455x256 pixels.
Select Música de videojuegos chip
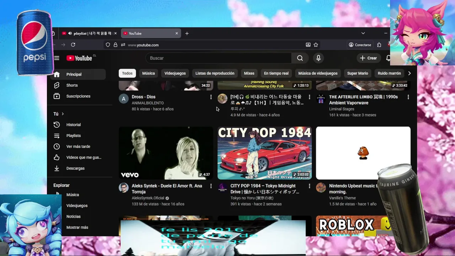point(318,73)
